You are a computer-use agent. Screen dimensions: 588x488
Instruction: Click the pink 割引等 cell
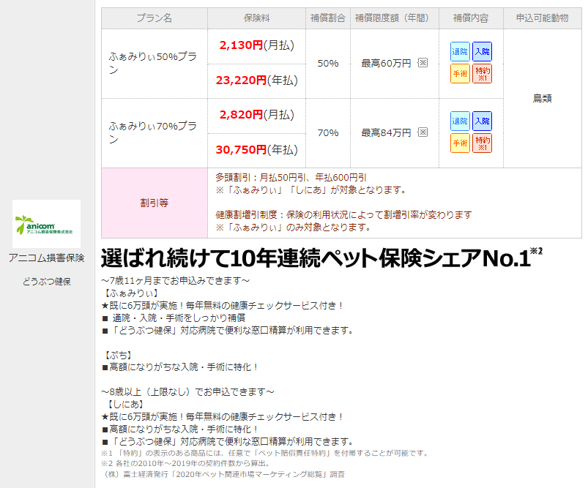[154, 203]
